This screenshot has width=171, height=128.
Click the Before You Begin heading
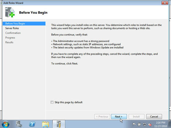(33, 13)
